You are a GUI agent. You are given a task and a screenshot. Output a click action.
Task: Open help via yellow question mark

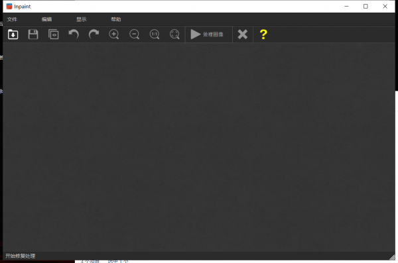[x=263, y=34]
